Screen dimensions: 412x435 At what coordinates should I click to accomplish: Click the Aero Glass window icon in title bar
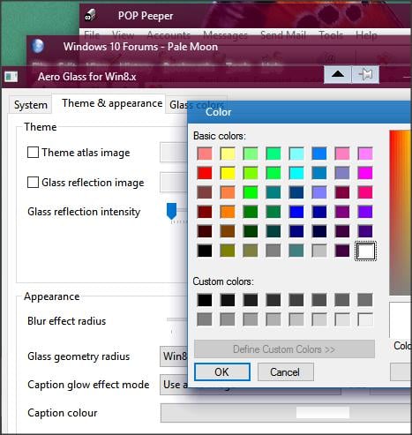(x=11, y=77)
